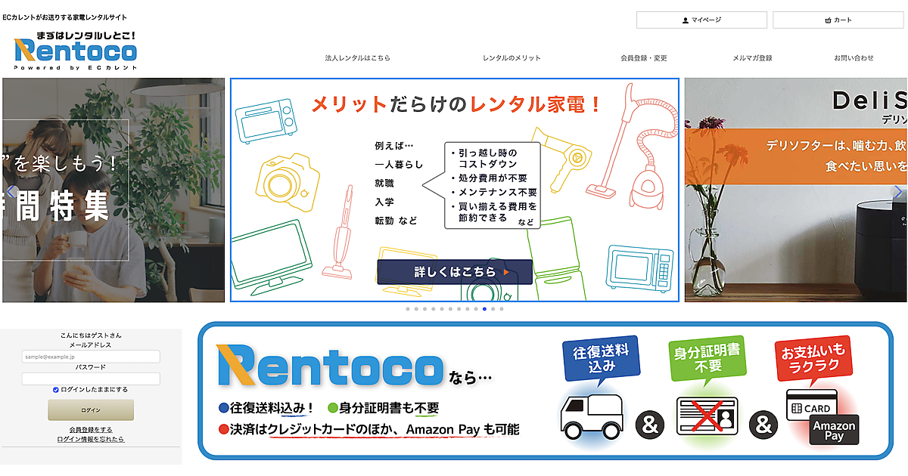The width and height of the screenshot is (908, 476).
Task: Go to お問い合わせ in the navigation
Action: click(x=854, y=58)
